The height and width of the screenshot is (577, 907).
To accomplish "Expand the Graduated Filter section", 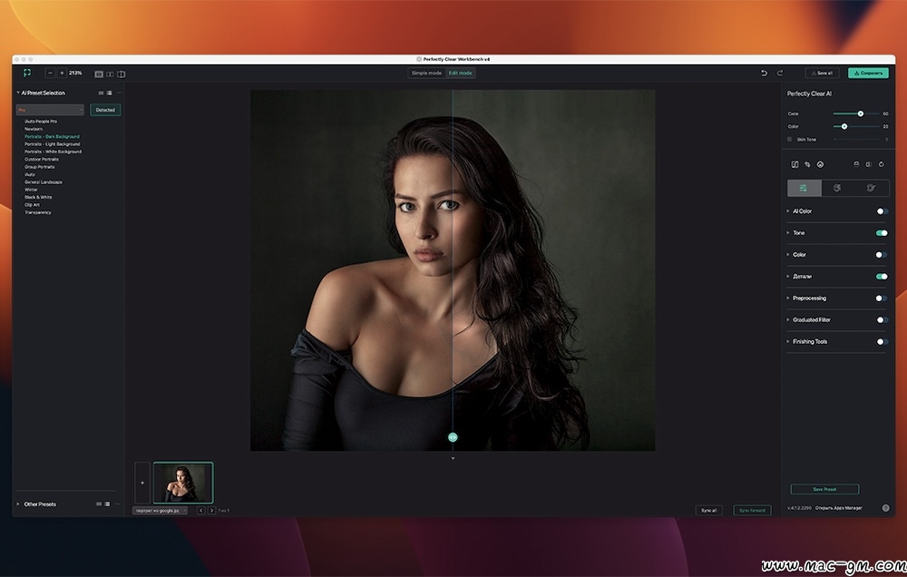I will pos(788,319).
